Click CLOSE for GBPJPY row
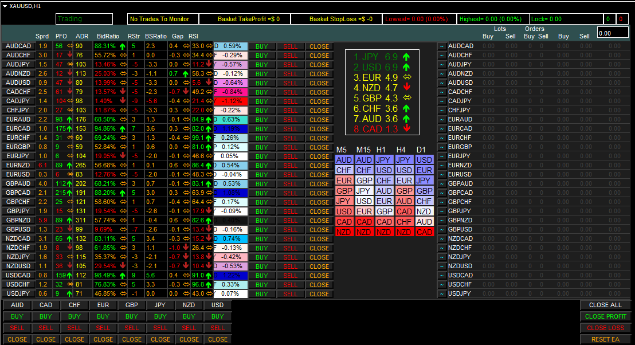 (x=319, y=211)
